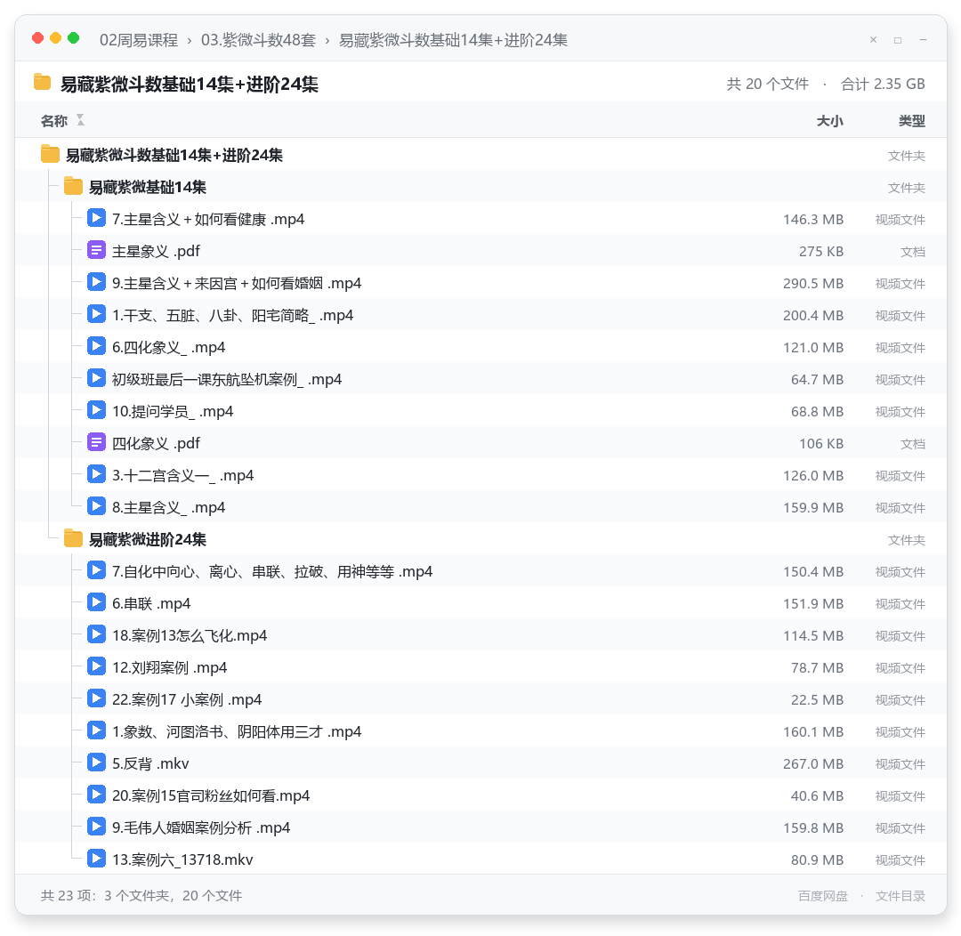This screenshot has height=936, width=961.
Task: Toggle name sort order indicator
Action: pyautogui.click(x=80, y=120)
